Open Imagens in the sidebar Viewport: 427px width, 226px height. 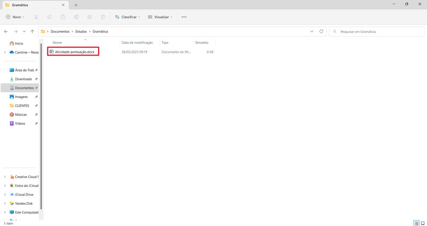(x=19, y=97)
